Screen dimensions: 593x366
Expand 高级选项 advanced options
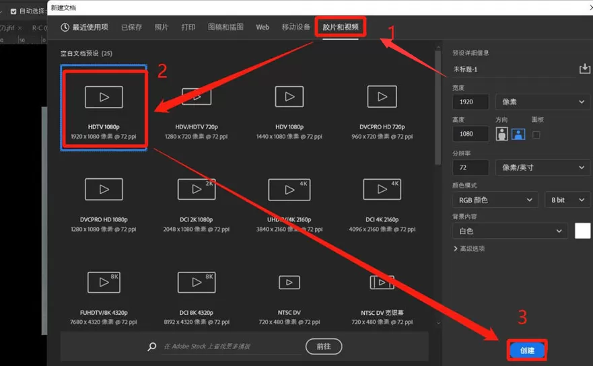(x=469, y=248)
